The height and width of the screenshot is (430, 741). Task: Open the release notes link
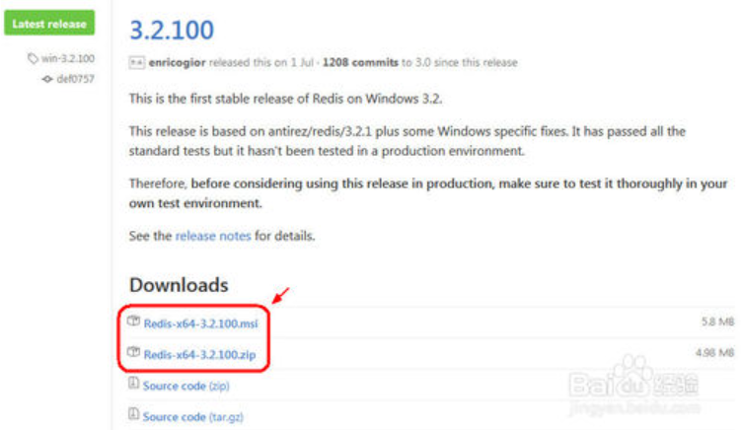[211, 237]
